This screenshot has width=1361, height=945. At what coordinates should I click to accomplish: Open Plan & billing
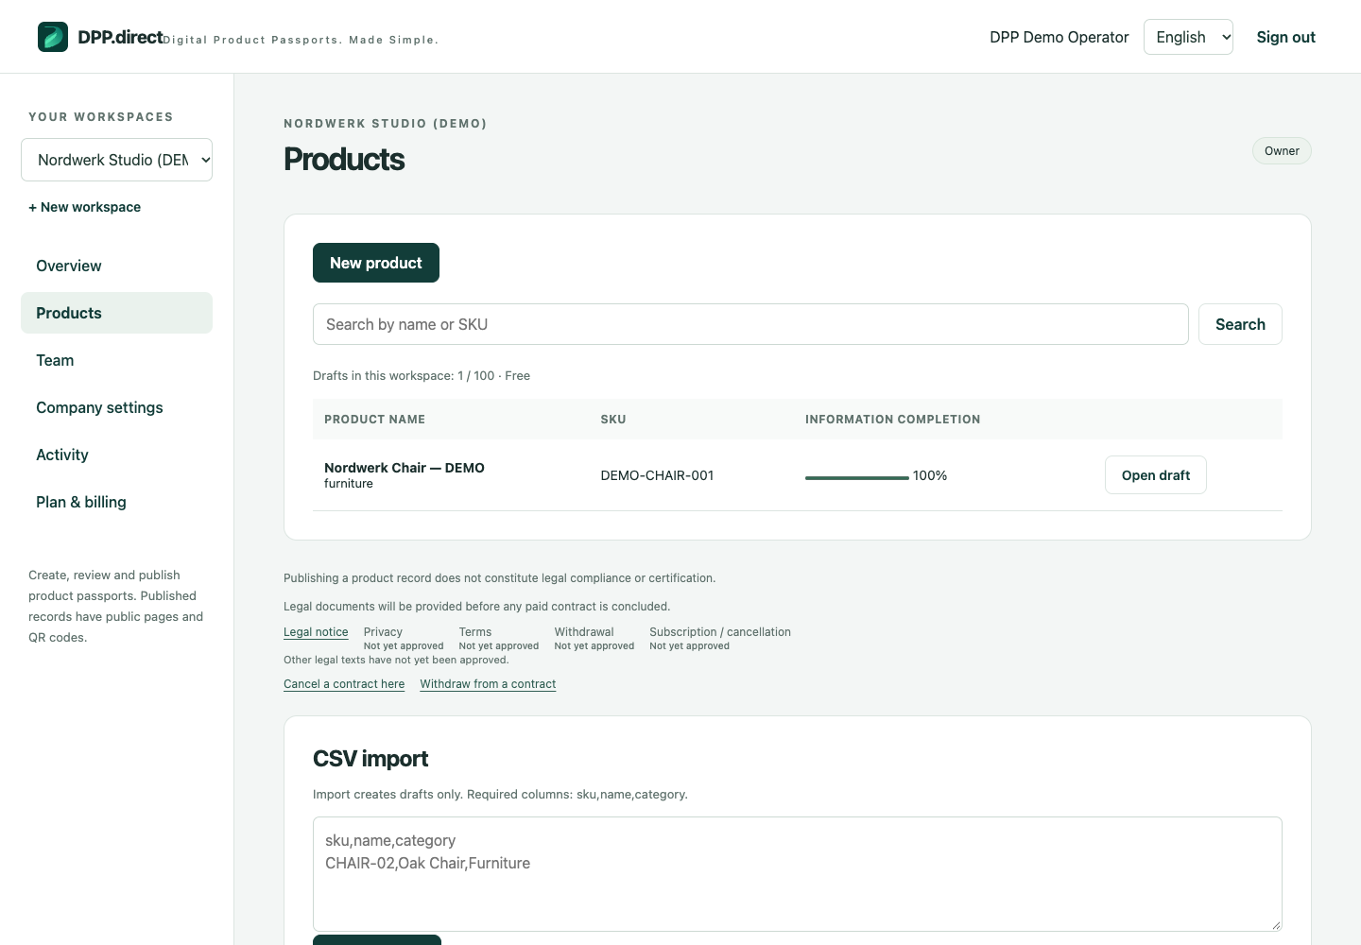point(116,502)
